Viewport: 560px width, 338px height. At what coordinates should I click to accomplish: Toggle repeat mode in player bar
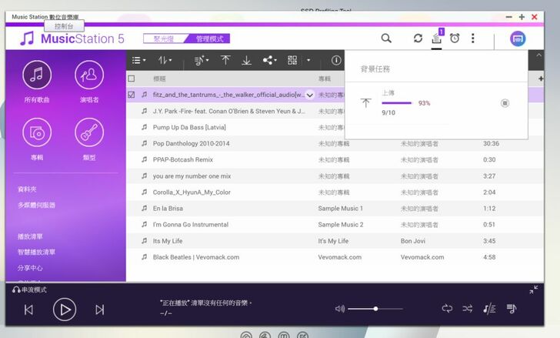(447, 309)
